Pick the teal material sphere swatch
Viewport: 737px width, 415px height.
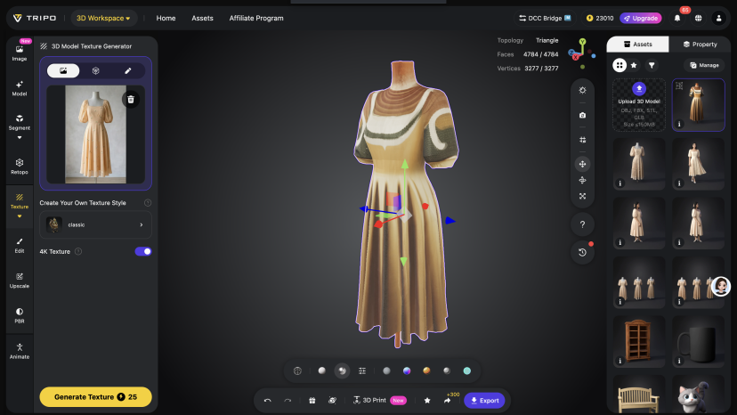466,370
